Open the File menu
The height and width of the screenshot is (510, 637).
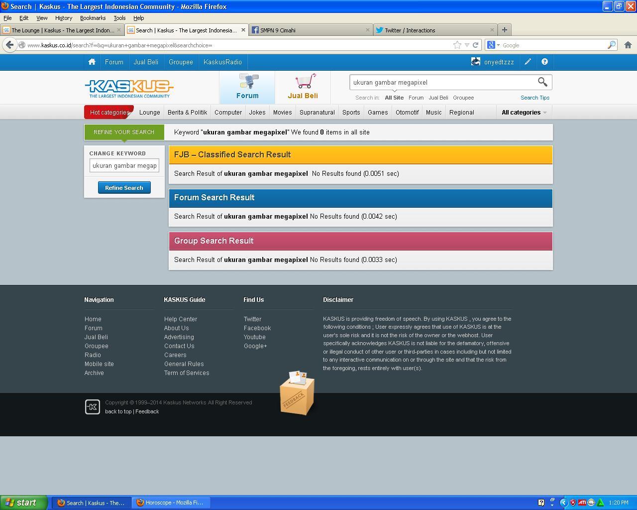point(7,18)
